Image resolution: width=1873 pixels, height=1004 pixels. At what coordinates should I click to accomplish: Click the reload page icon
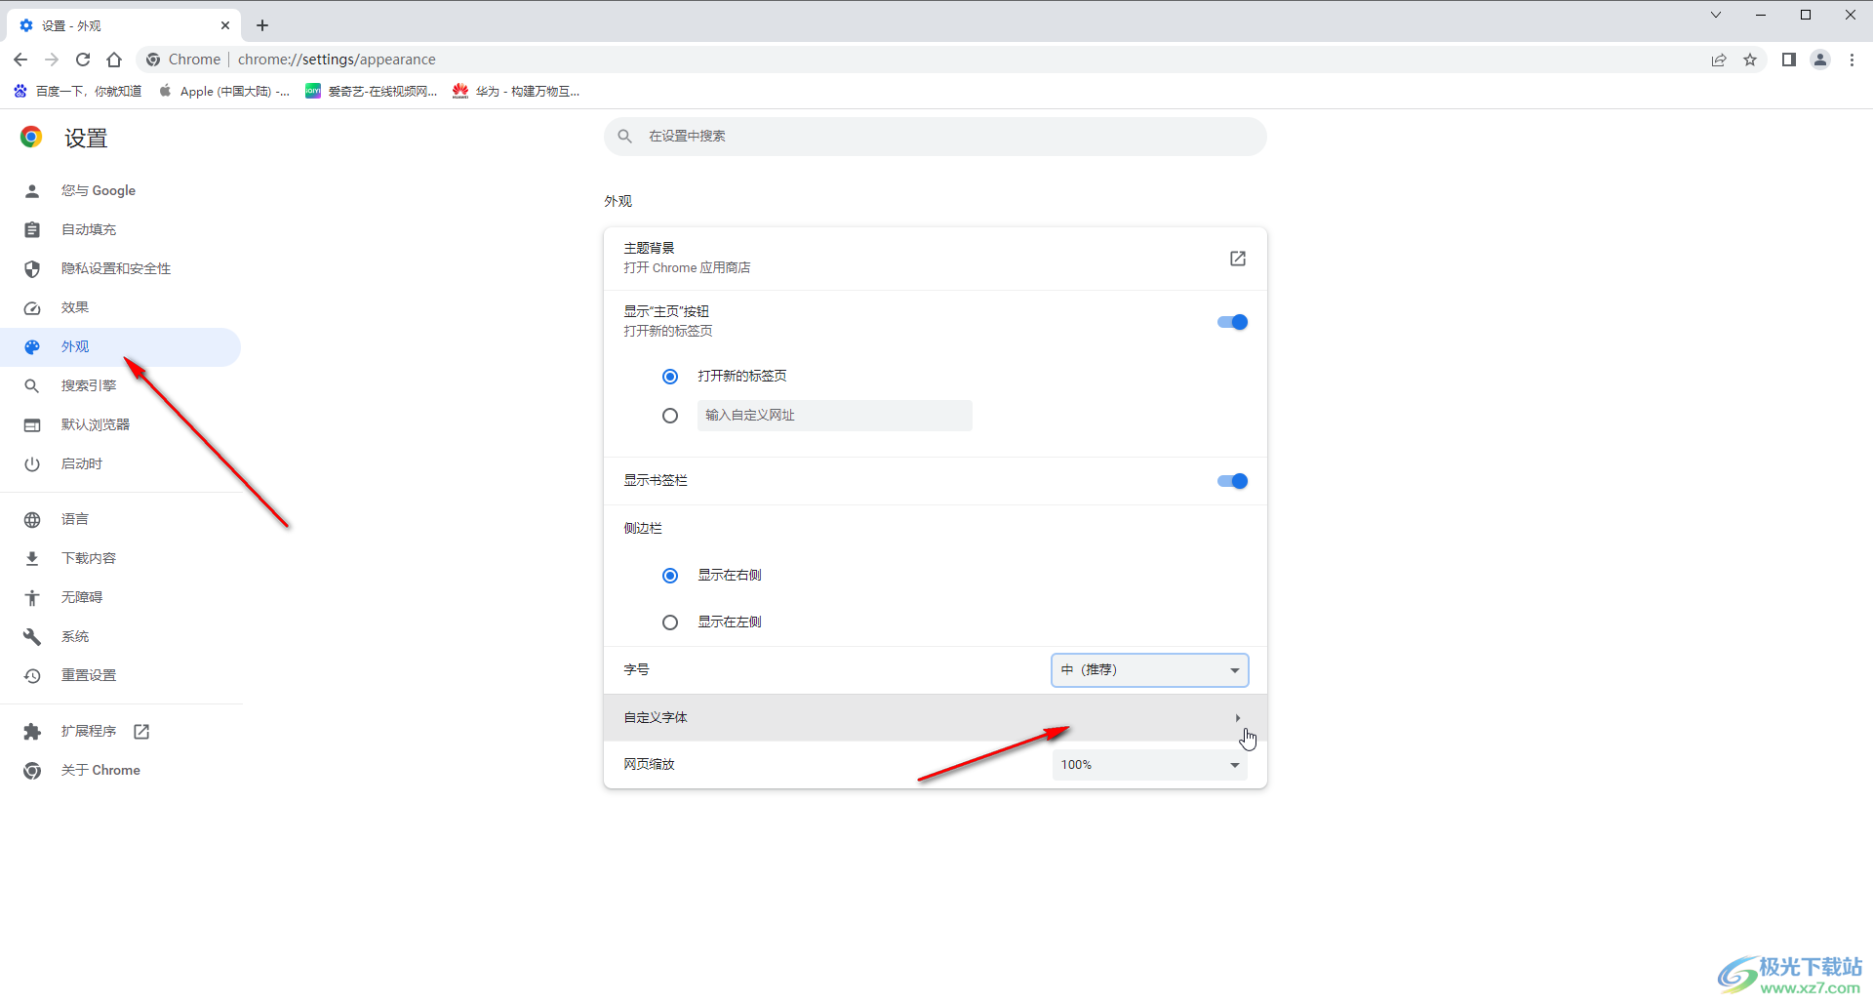83,60
